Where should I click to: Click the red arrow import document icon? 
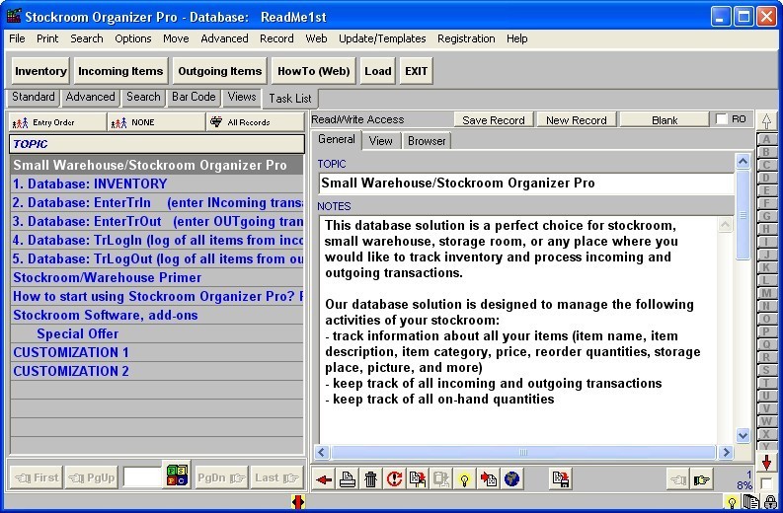(488, 479)
